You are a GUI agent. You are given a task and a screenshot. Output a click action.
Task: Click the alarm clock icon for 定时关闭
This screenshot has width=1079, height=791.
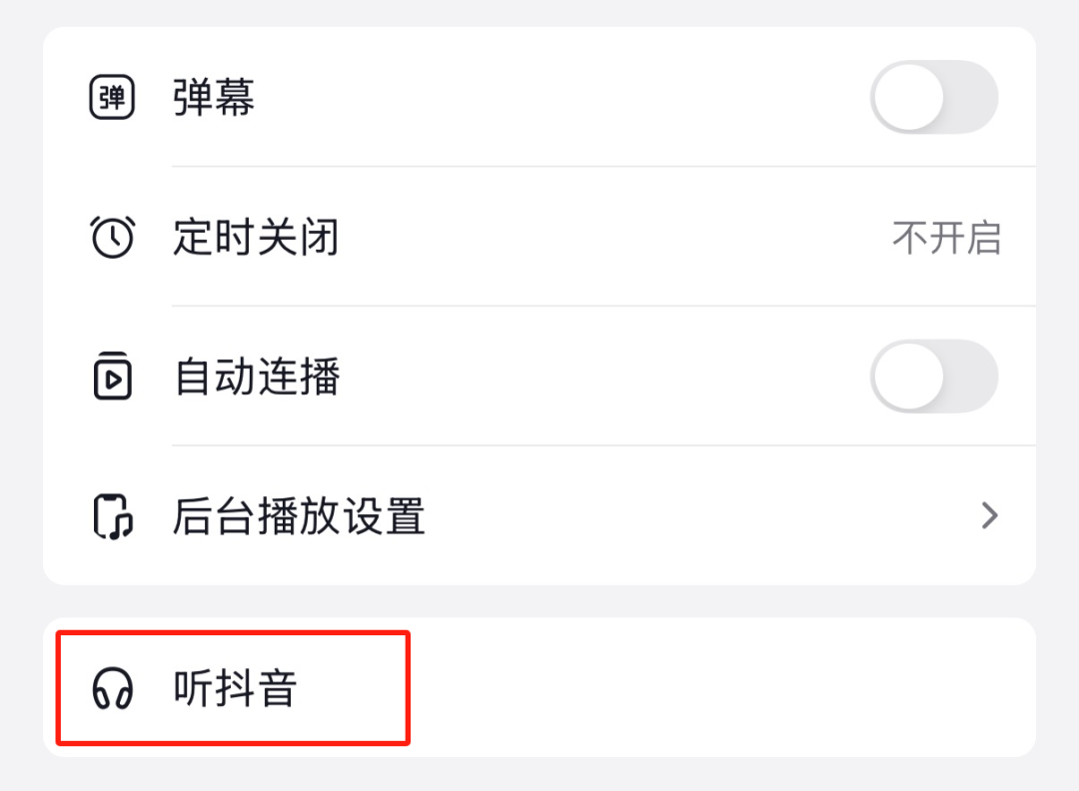[112, 238]
